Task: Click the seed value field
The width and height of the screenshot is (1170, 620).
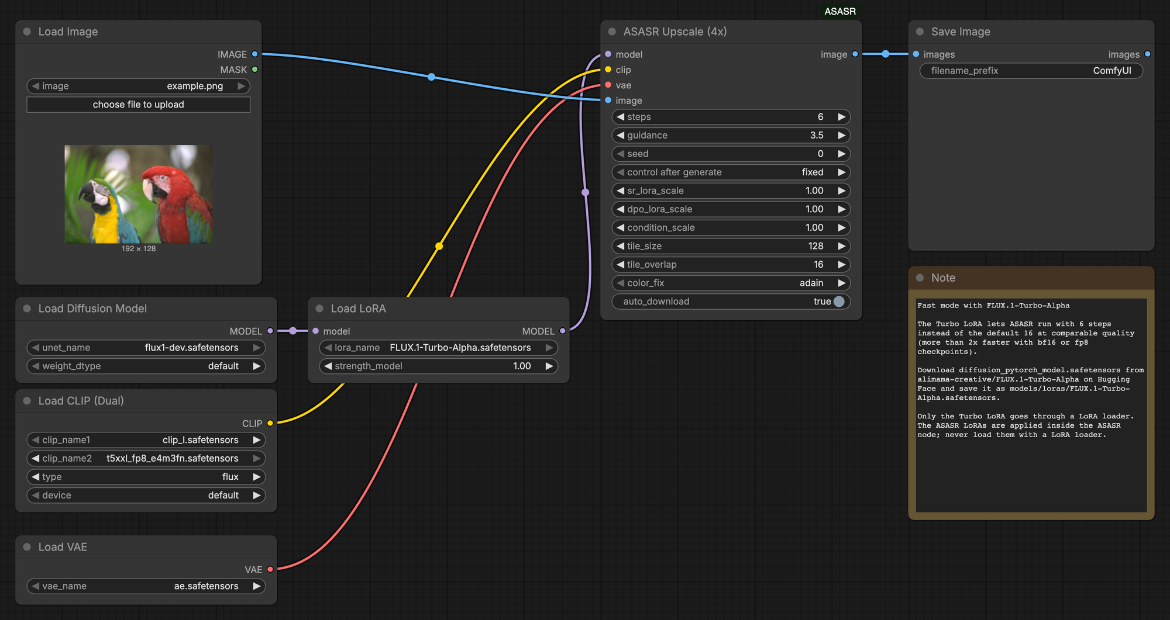Action: (x=731, y=154)
